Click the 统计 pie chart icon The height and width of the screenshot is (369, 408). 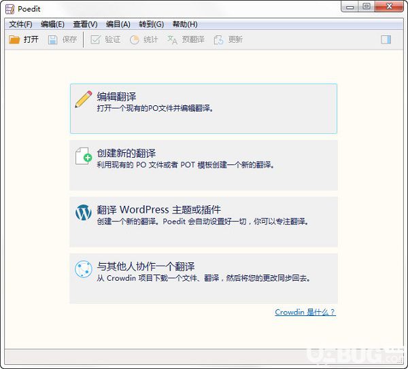click(135, 40)
